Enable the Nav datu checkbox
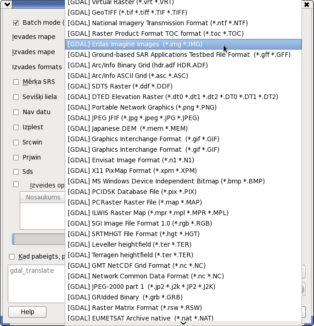The image size is (314, 326). point(16,112)
